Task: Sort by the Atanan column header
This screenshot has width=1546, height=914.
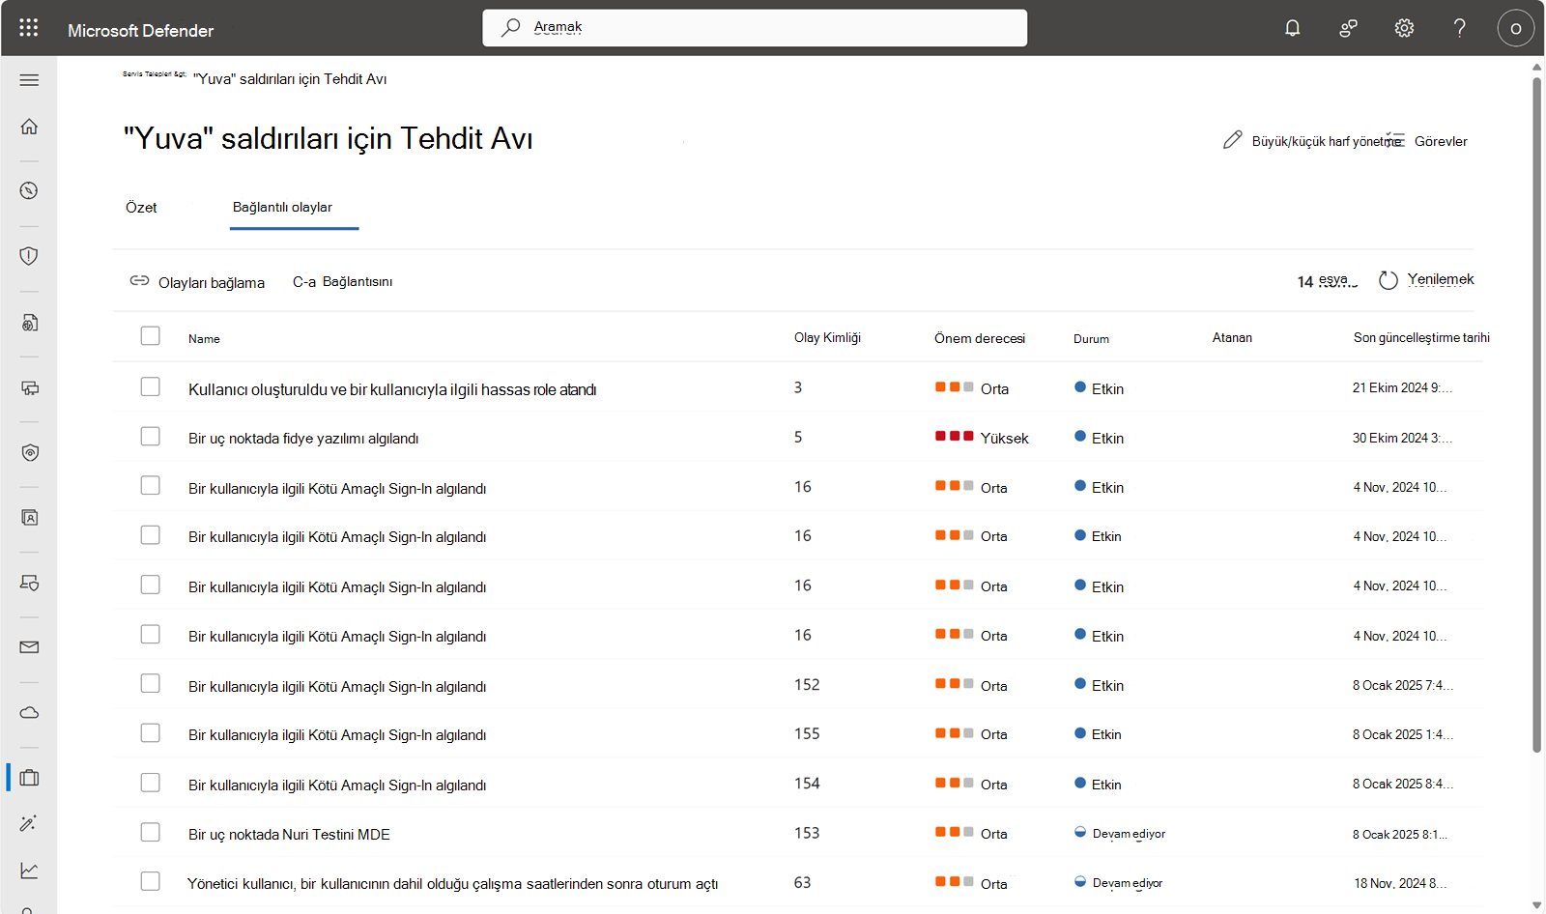Action: pyautogui.click(x=1232, y=338)
